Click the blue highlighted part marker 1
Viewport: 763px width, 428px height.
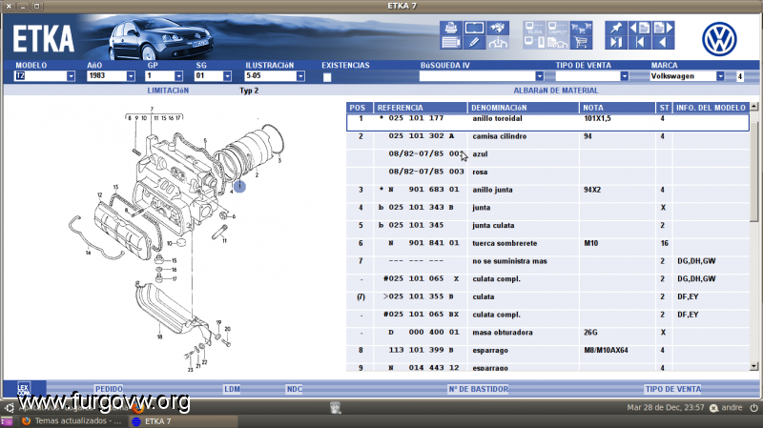[x=239, y=186]
